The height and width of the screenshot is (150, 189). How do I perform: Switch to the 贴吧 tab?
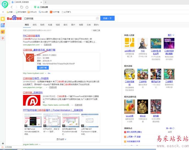42,25
